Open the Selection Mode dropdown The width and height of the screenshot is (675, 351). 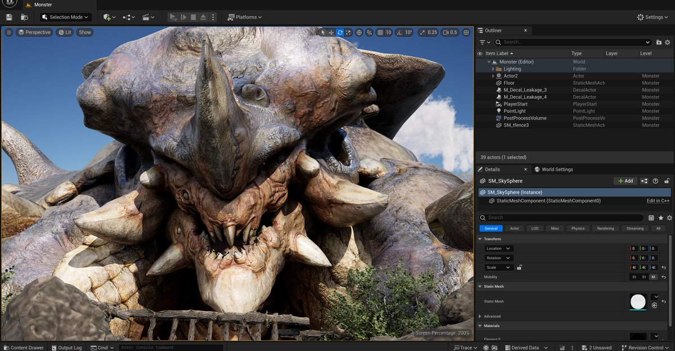[x=66, y=17]
